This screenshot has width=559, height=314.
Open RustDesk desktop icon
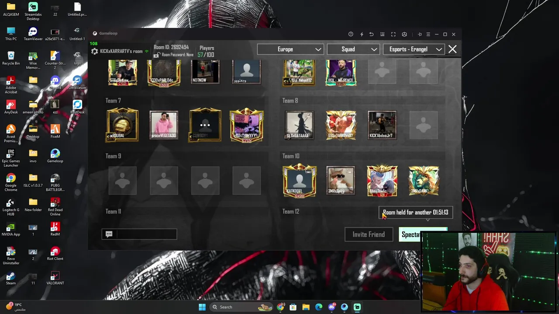tap(77, 107)
